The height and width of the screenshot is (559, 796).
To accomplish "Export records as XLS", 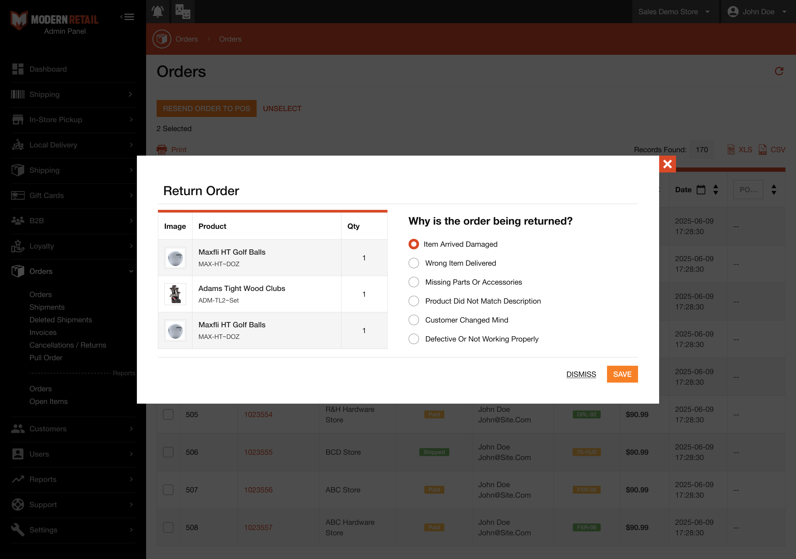I will [739, 150].
